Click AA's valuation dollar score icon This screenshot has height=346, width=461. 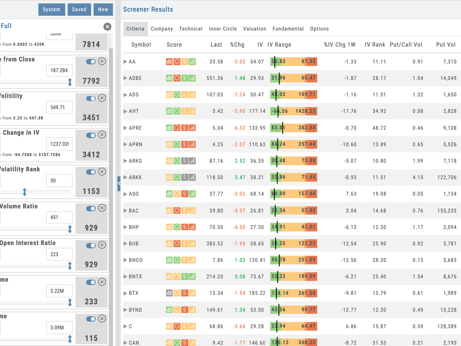(x=185, y=61)
